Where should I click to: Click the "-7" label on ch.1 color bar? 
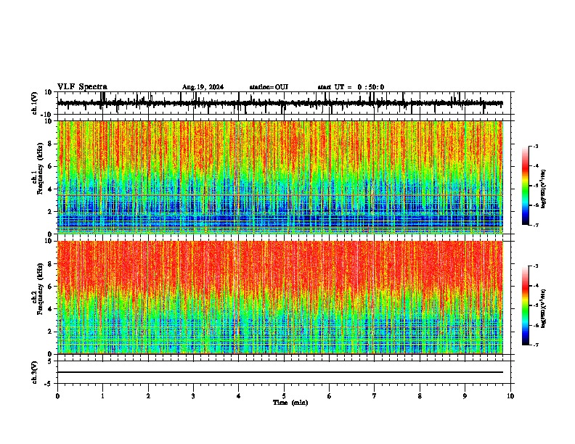coord(536,225)
